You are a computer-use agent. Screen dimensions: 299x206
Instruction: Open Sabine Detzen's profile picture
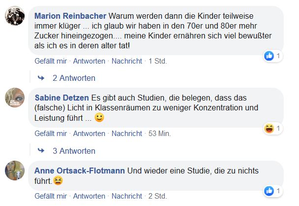(15, 98)
